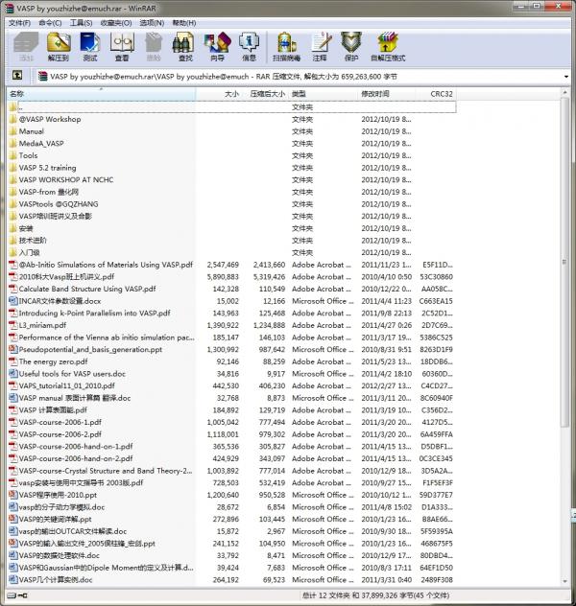Select the VASP 5.2 training folder

click(231, 168)
